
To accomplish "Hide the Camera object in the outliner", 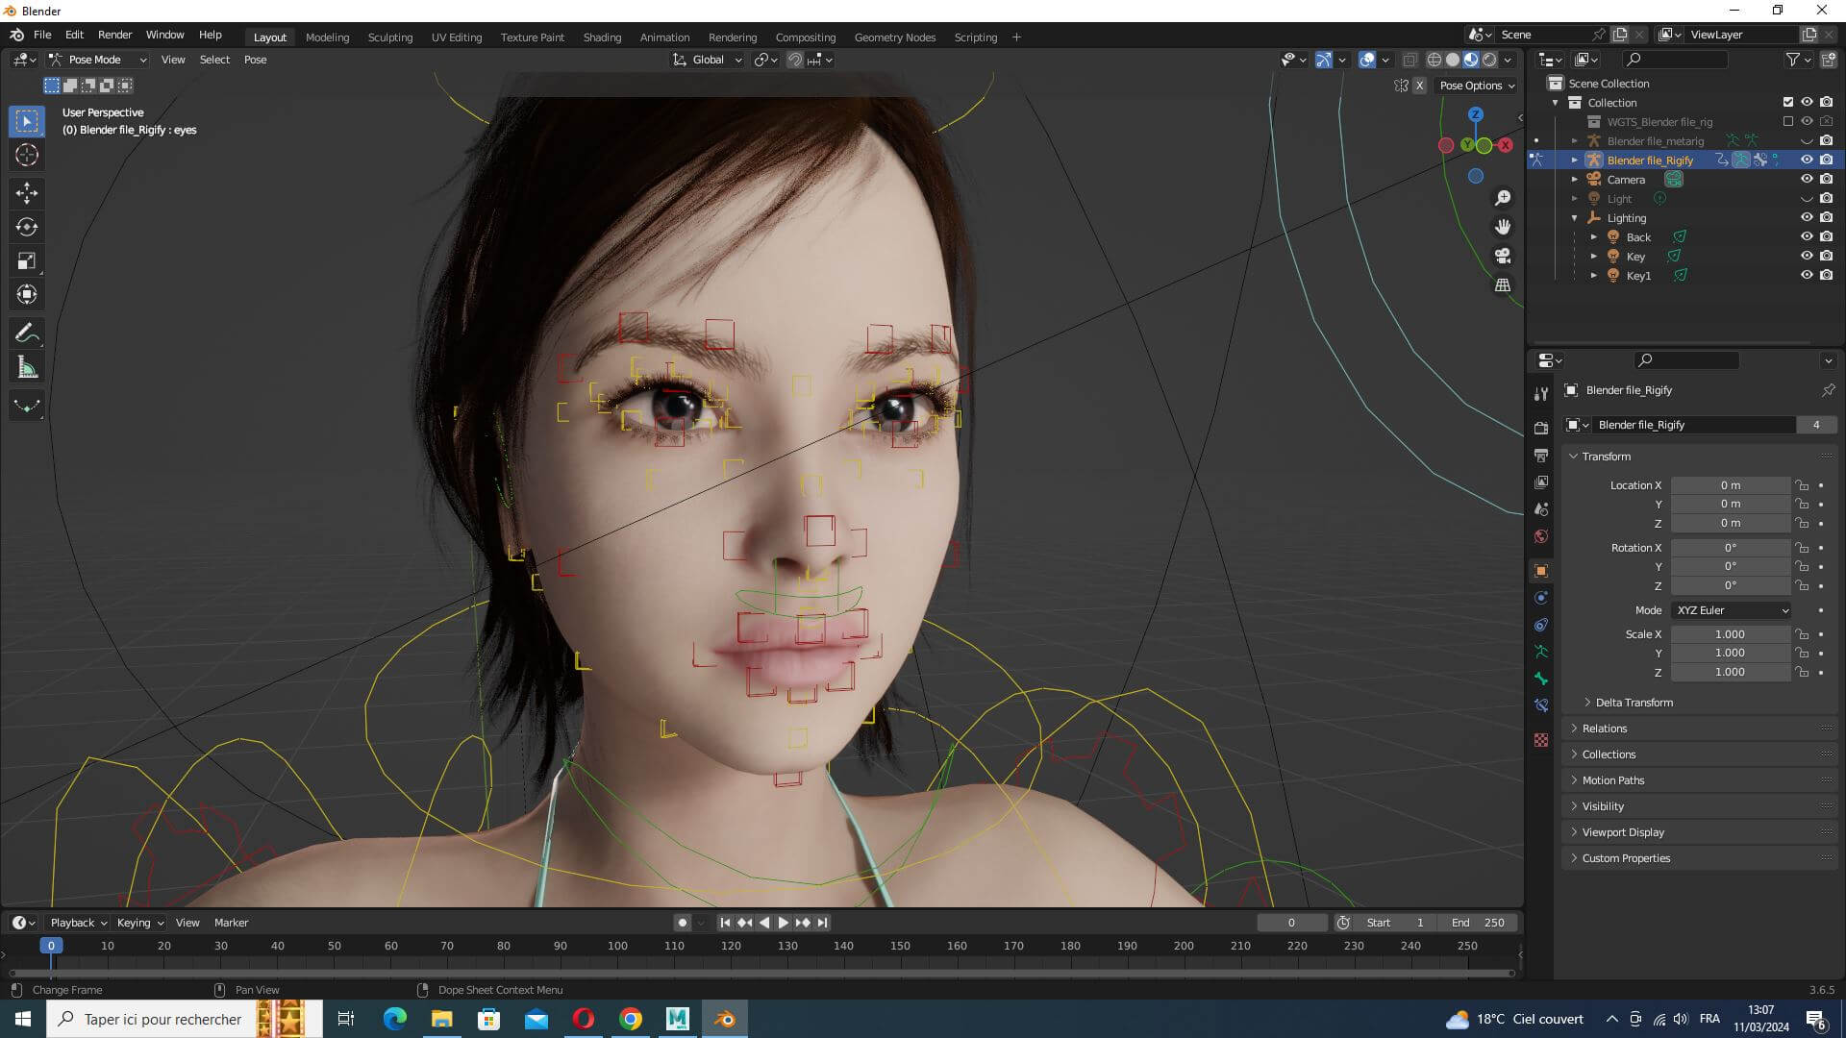I will click(1807, 180).
